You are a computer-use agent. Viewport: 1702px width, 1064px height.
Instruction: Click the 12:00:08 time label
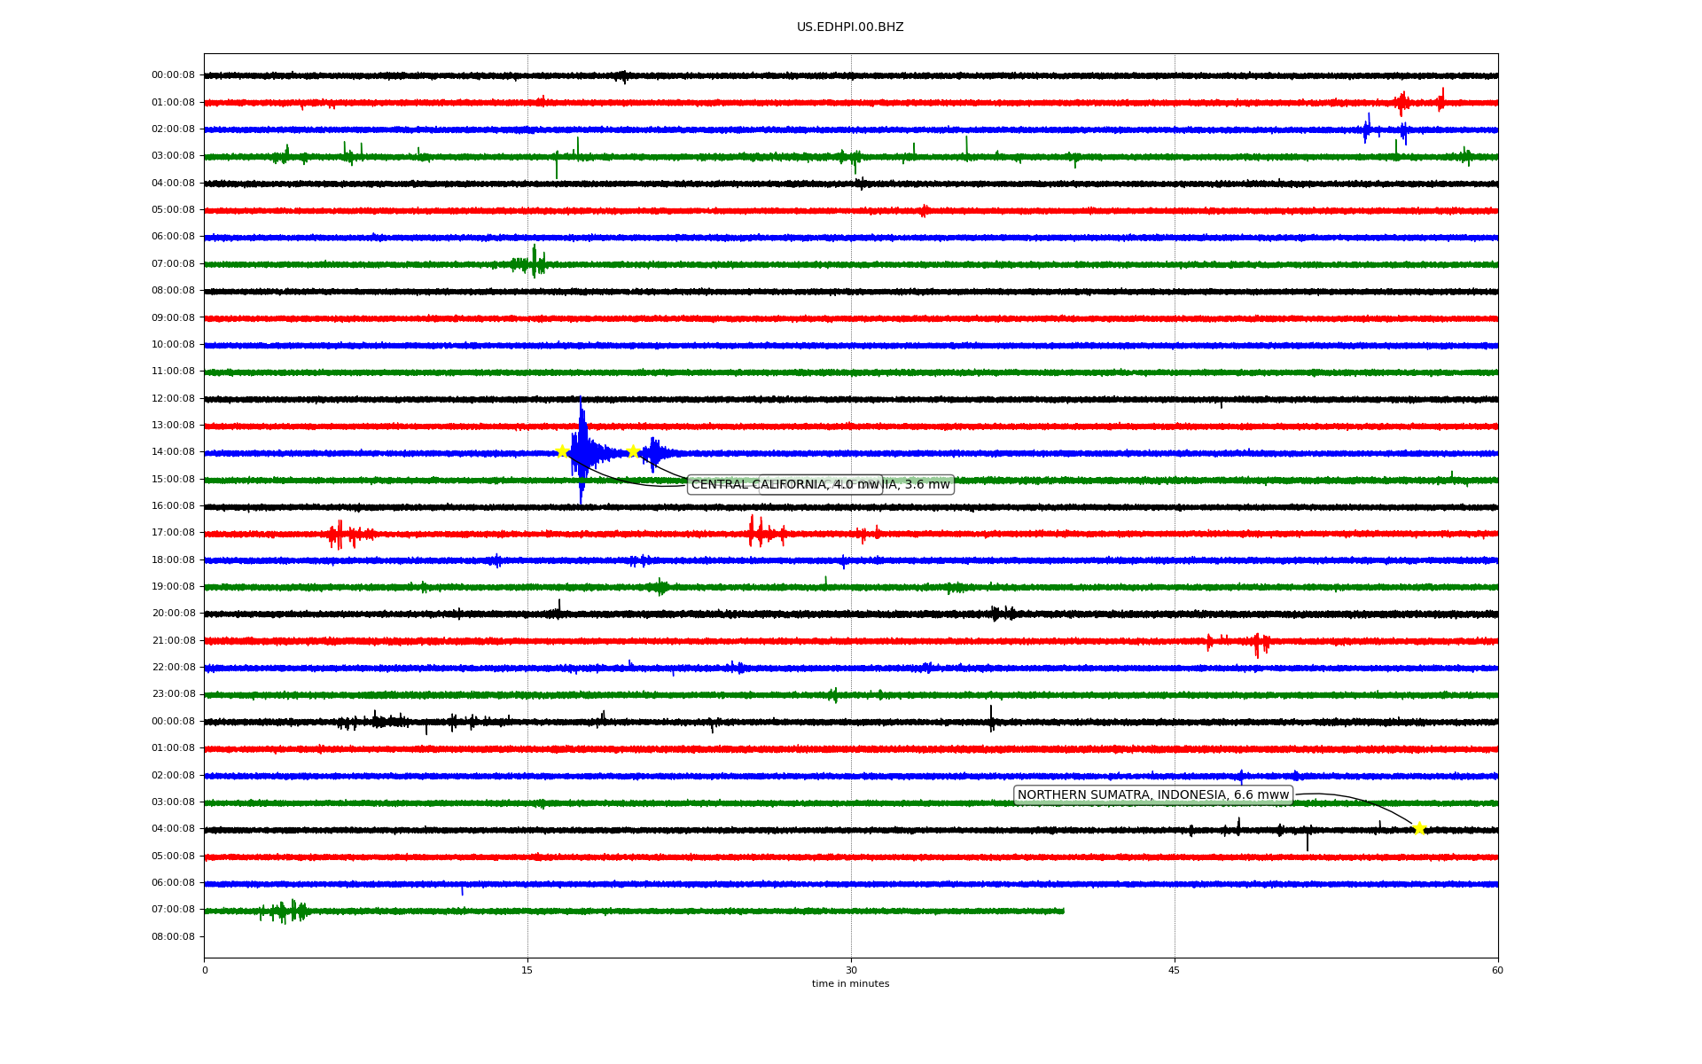coord(173,398)
